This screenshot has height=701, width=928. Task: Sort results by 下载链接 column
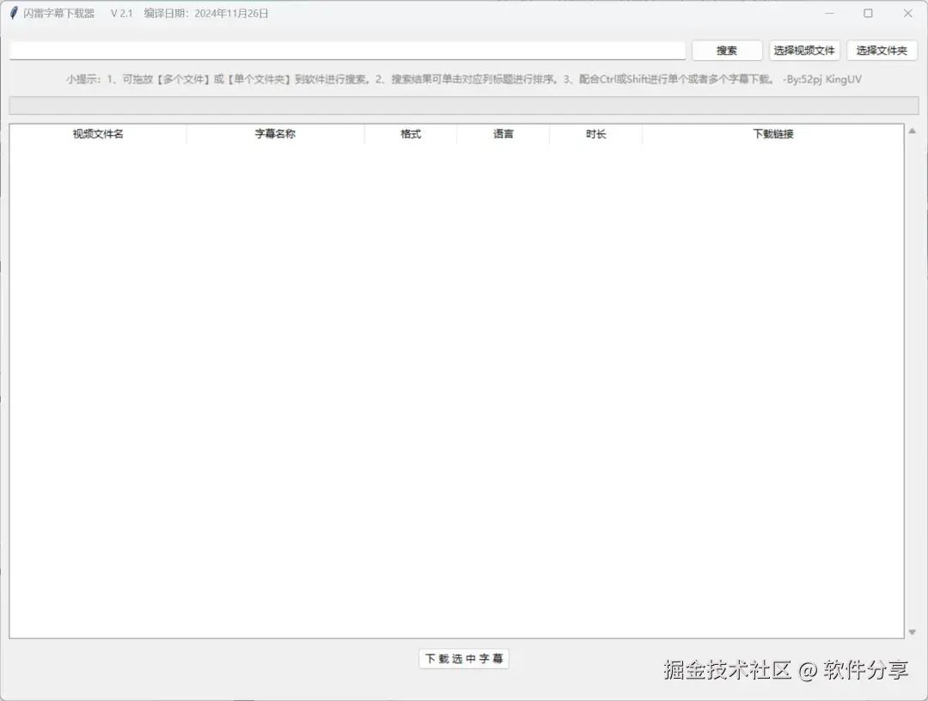772,133
